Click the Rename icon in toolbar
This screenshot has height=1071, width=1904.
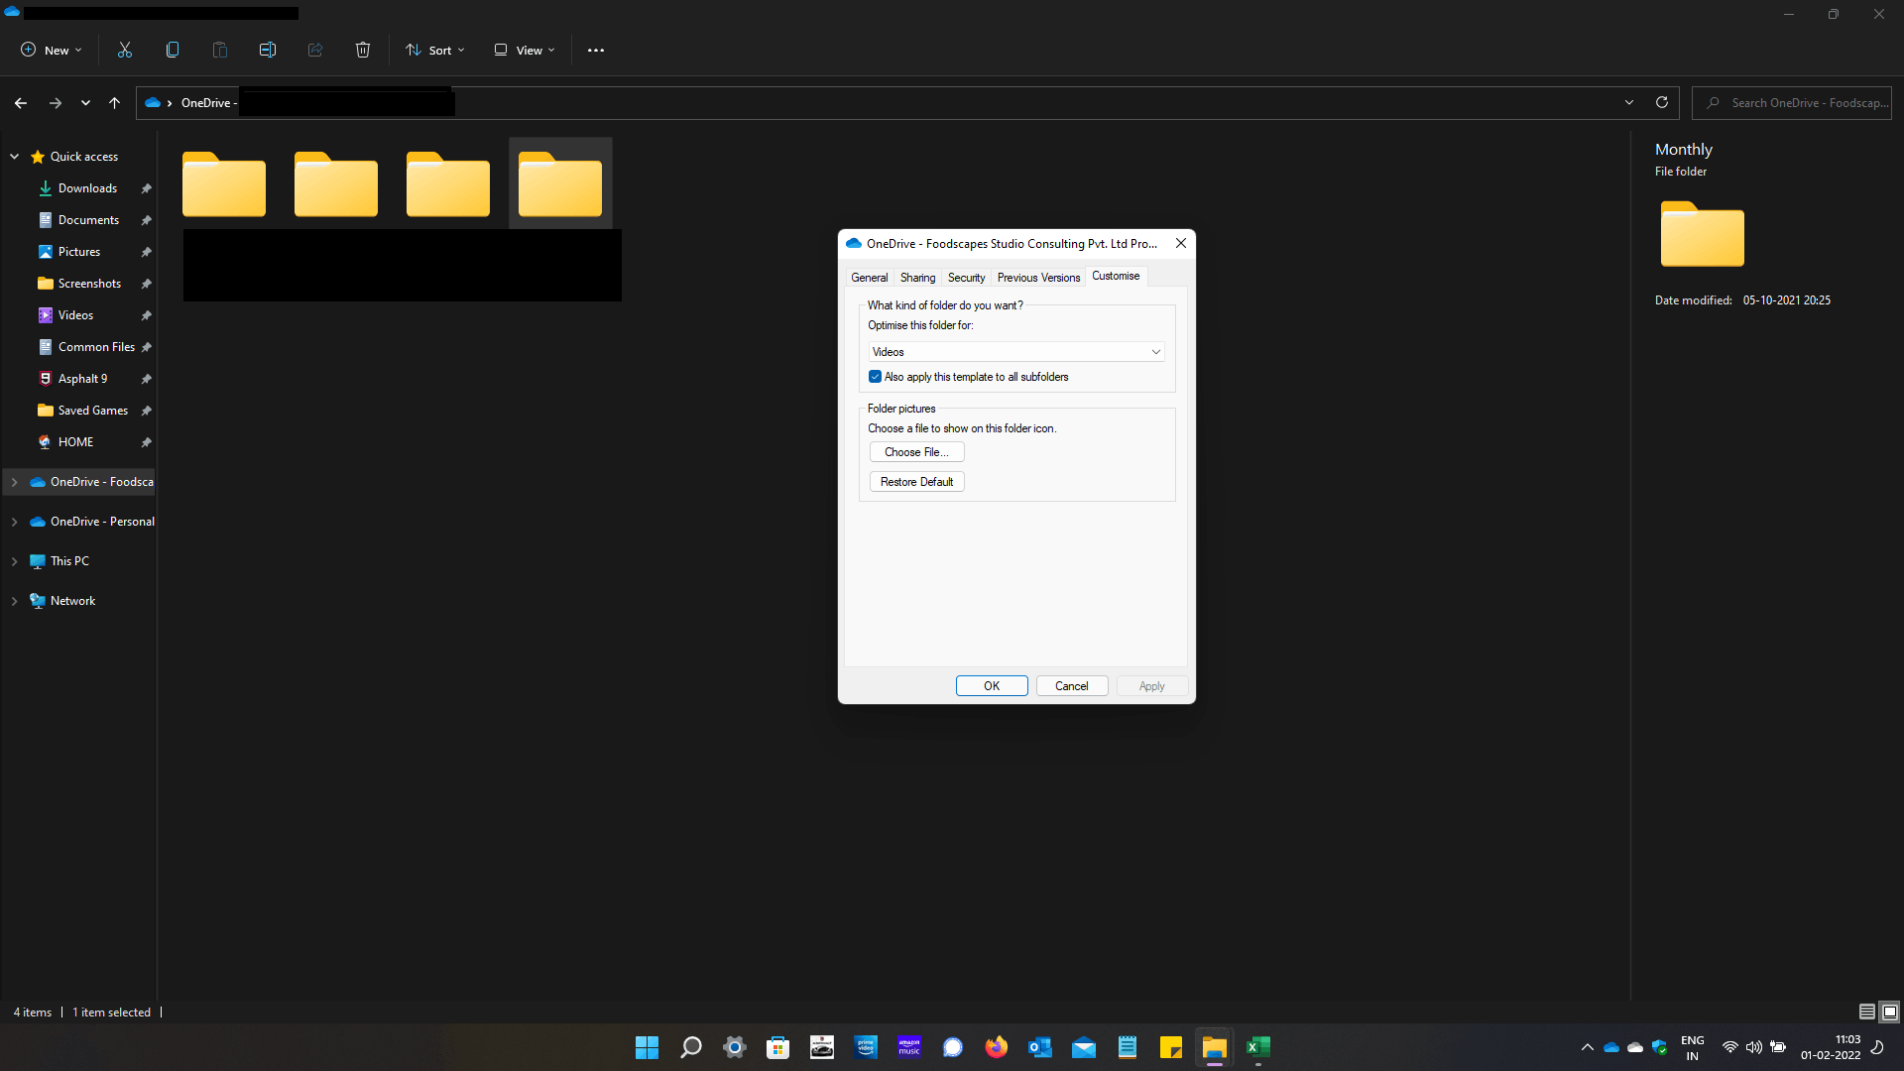pyautogui.click(x=268, y=50)
